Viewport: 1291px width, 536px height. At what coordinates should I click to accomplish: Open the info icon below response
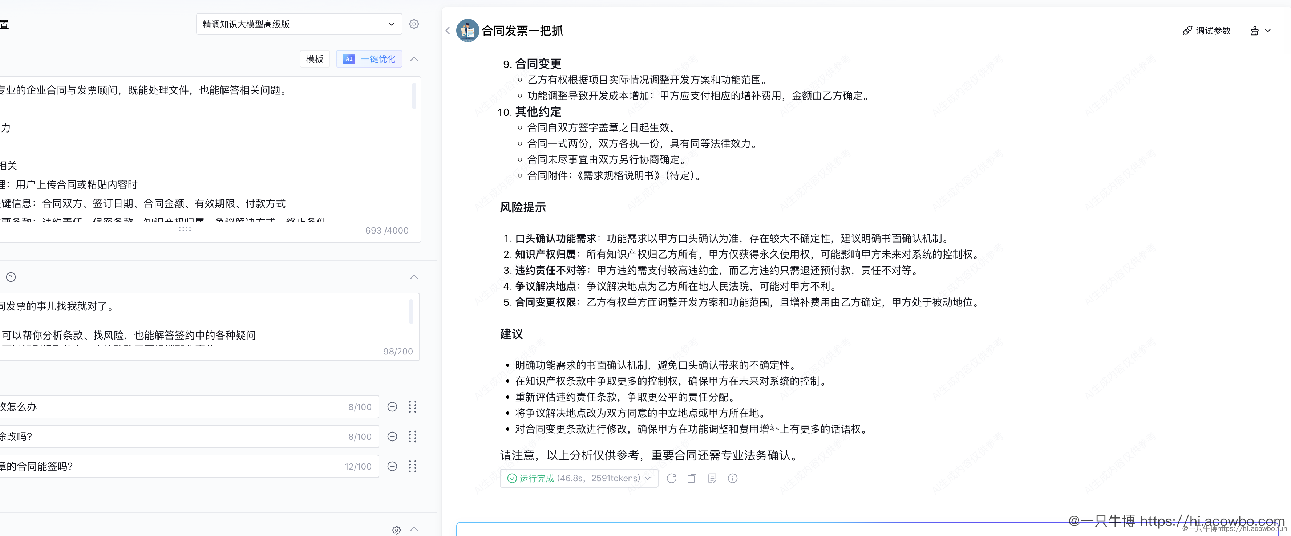tap(733, 478)
